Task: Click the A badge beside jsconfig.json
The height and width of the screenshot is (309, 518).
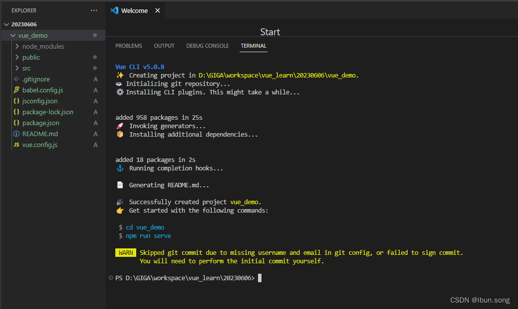Action: pos(95,101)
